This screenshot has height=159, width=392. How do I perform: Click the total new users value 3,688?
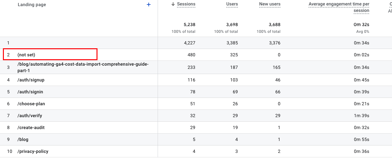pos(274,24)
